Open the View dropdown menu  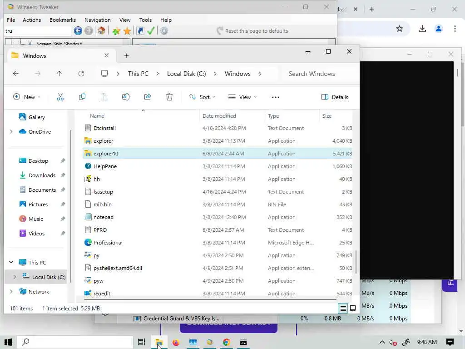click(x=242, y=97)
